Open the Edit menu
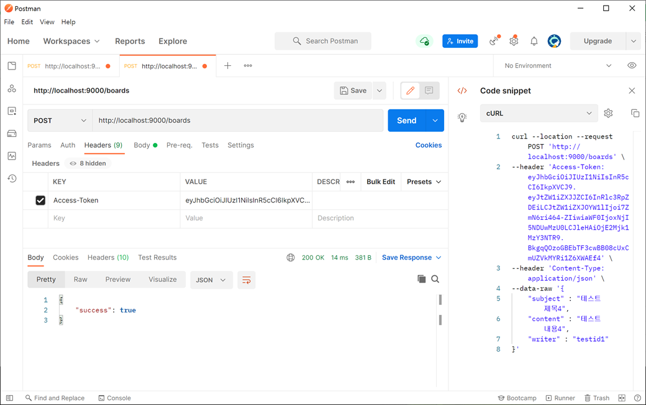 pos(27,22)
